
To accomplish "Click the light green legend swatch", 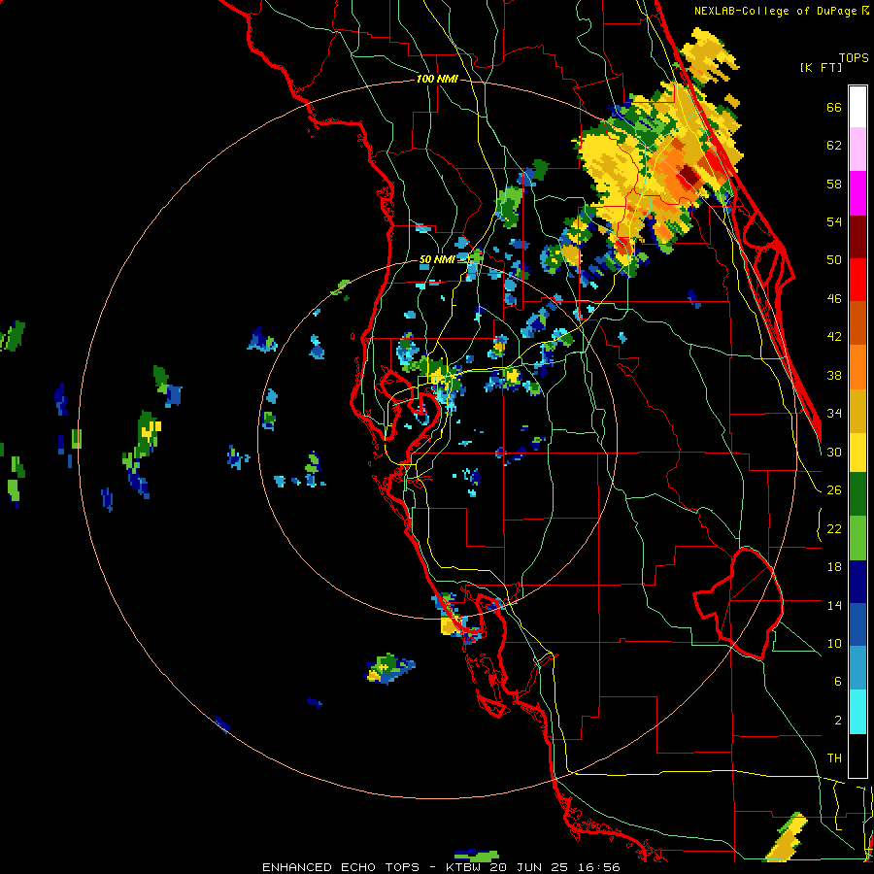I will pos(857,538).
